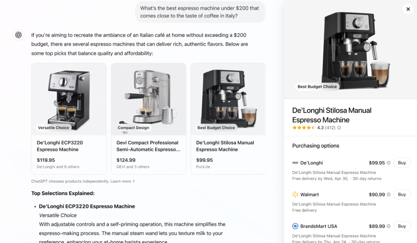
Task: Click the Walmart spark logo icon
Action: click(295, 194)
